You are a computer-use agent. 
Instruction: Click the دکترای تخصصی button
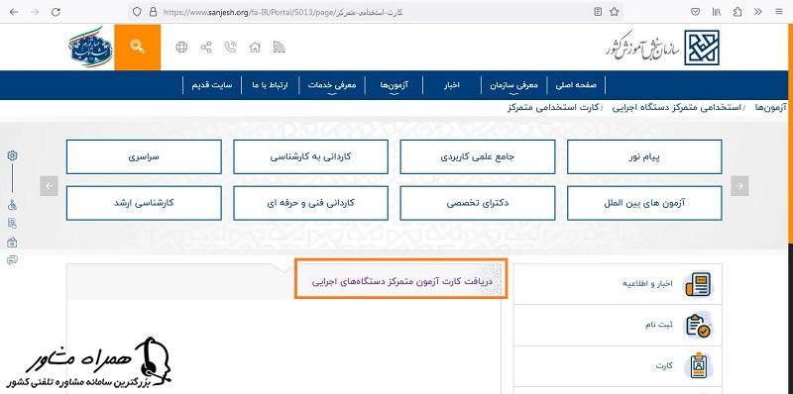point(478,203)
